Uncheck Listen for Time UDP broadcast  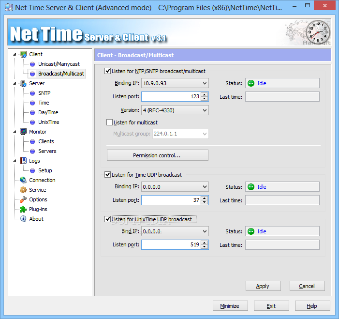pos(107,174)
